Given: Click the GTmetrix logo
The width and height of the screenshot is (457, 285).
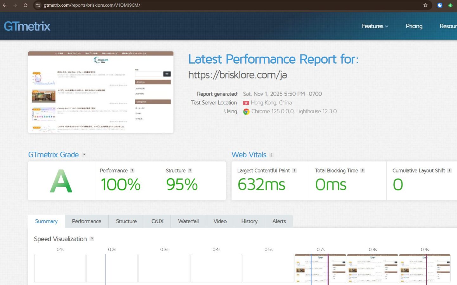Looking at the screenshot, I should pyautogui.click(x=27, y=26).
